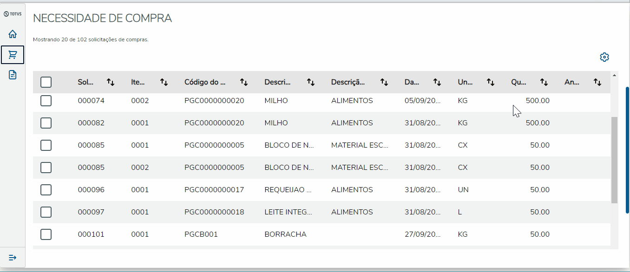Click product code PGC0000000017
Screen dimensions: 630x272
214,190
